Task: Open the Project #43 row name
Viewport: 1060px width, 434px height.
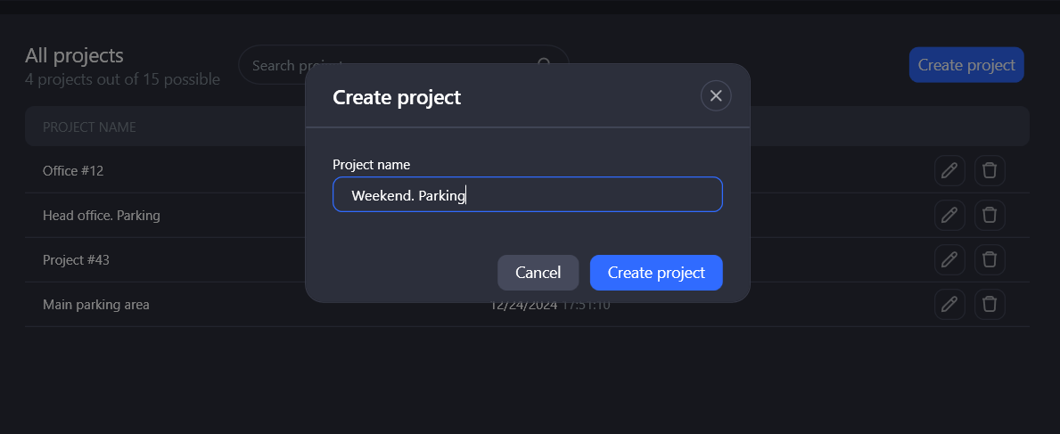Action: [76, 259]
